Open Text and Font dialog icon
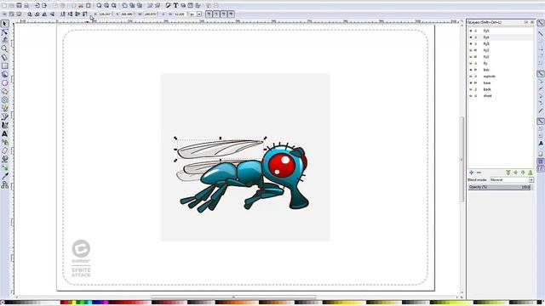545x306 pixels. (175, 6)
